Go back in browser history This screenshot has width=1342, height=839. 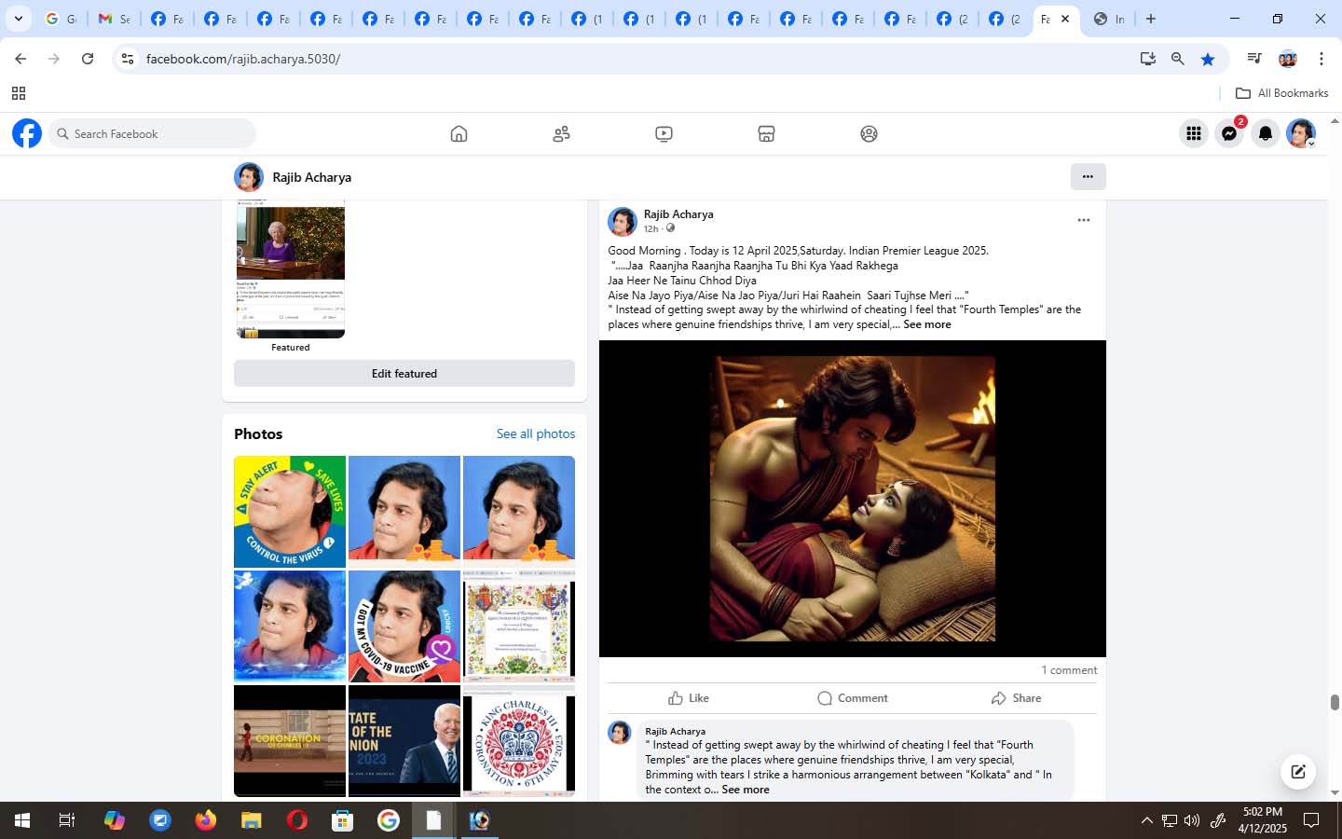pyautogui.click(x=21, y=59)
